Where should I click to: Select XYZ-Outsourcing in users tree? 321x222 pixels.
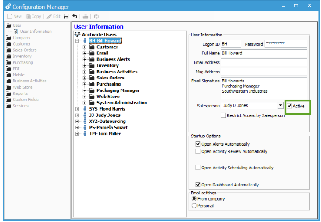(x=107, y=121)
